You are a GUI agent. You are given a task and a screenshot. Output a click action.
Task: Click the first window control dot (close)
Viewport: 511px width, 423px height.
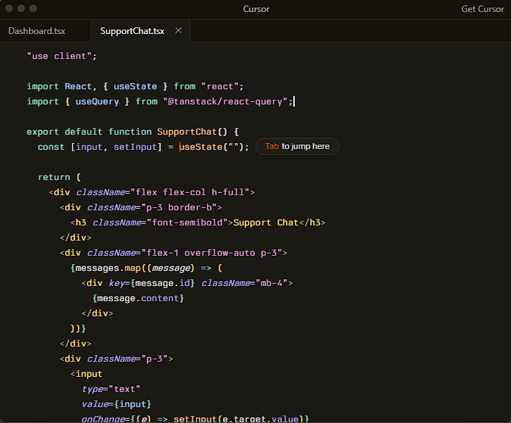click(x=9, y=9)
